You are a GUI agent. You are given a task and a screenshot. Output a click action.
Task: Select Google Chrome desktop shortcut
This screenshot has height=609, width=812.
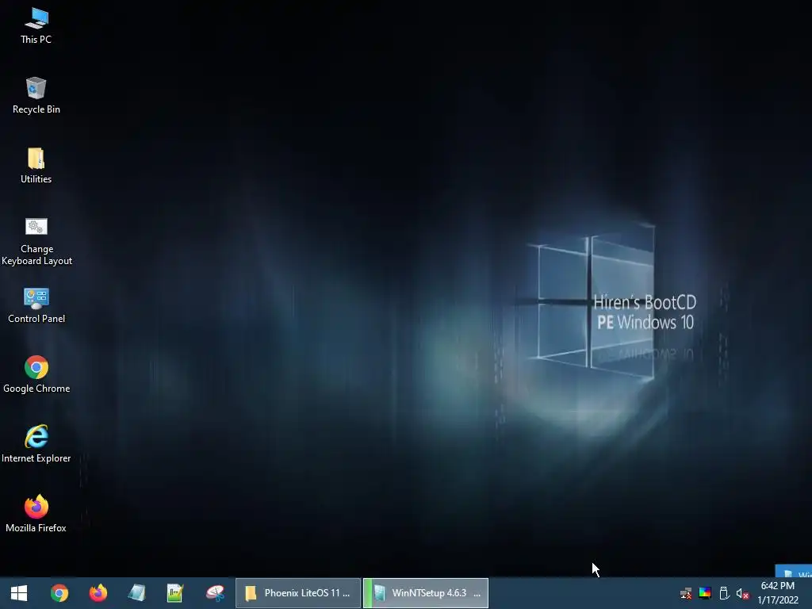click(36, 374)
